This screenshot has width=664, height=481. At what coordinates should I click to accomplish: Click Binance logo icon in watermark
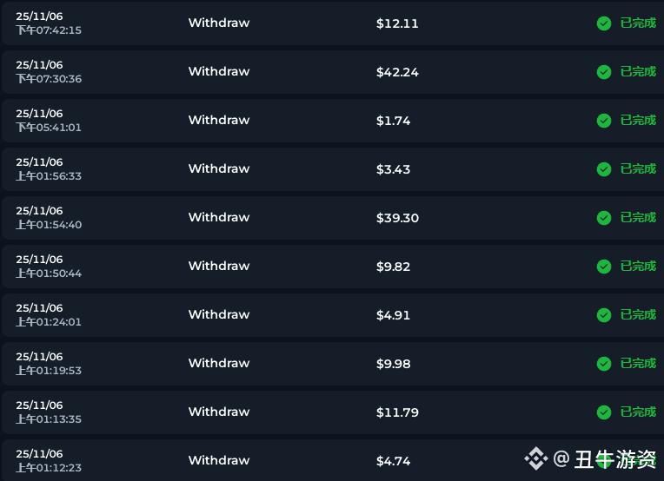click(535, 458)
